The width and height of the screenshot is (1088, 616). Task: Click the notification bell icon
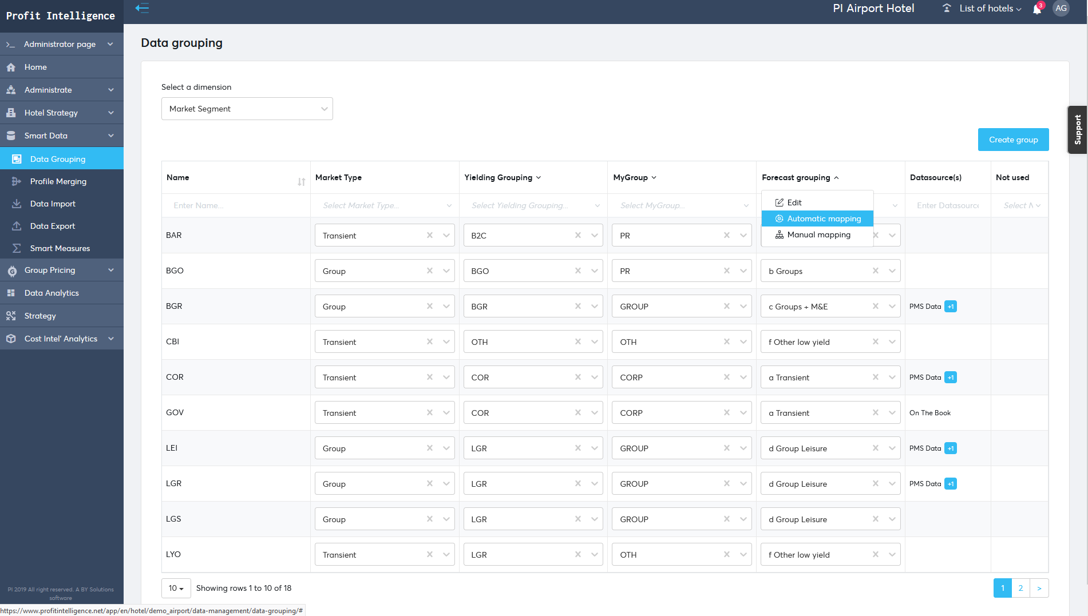click(1036, 9)
